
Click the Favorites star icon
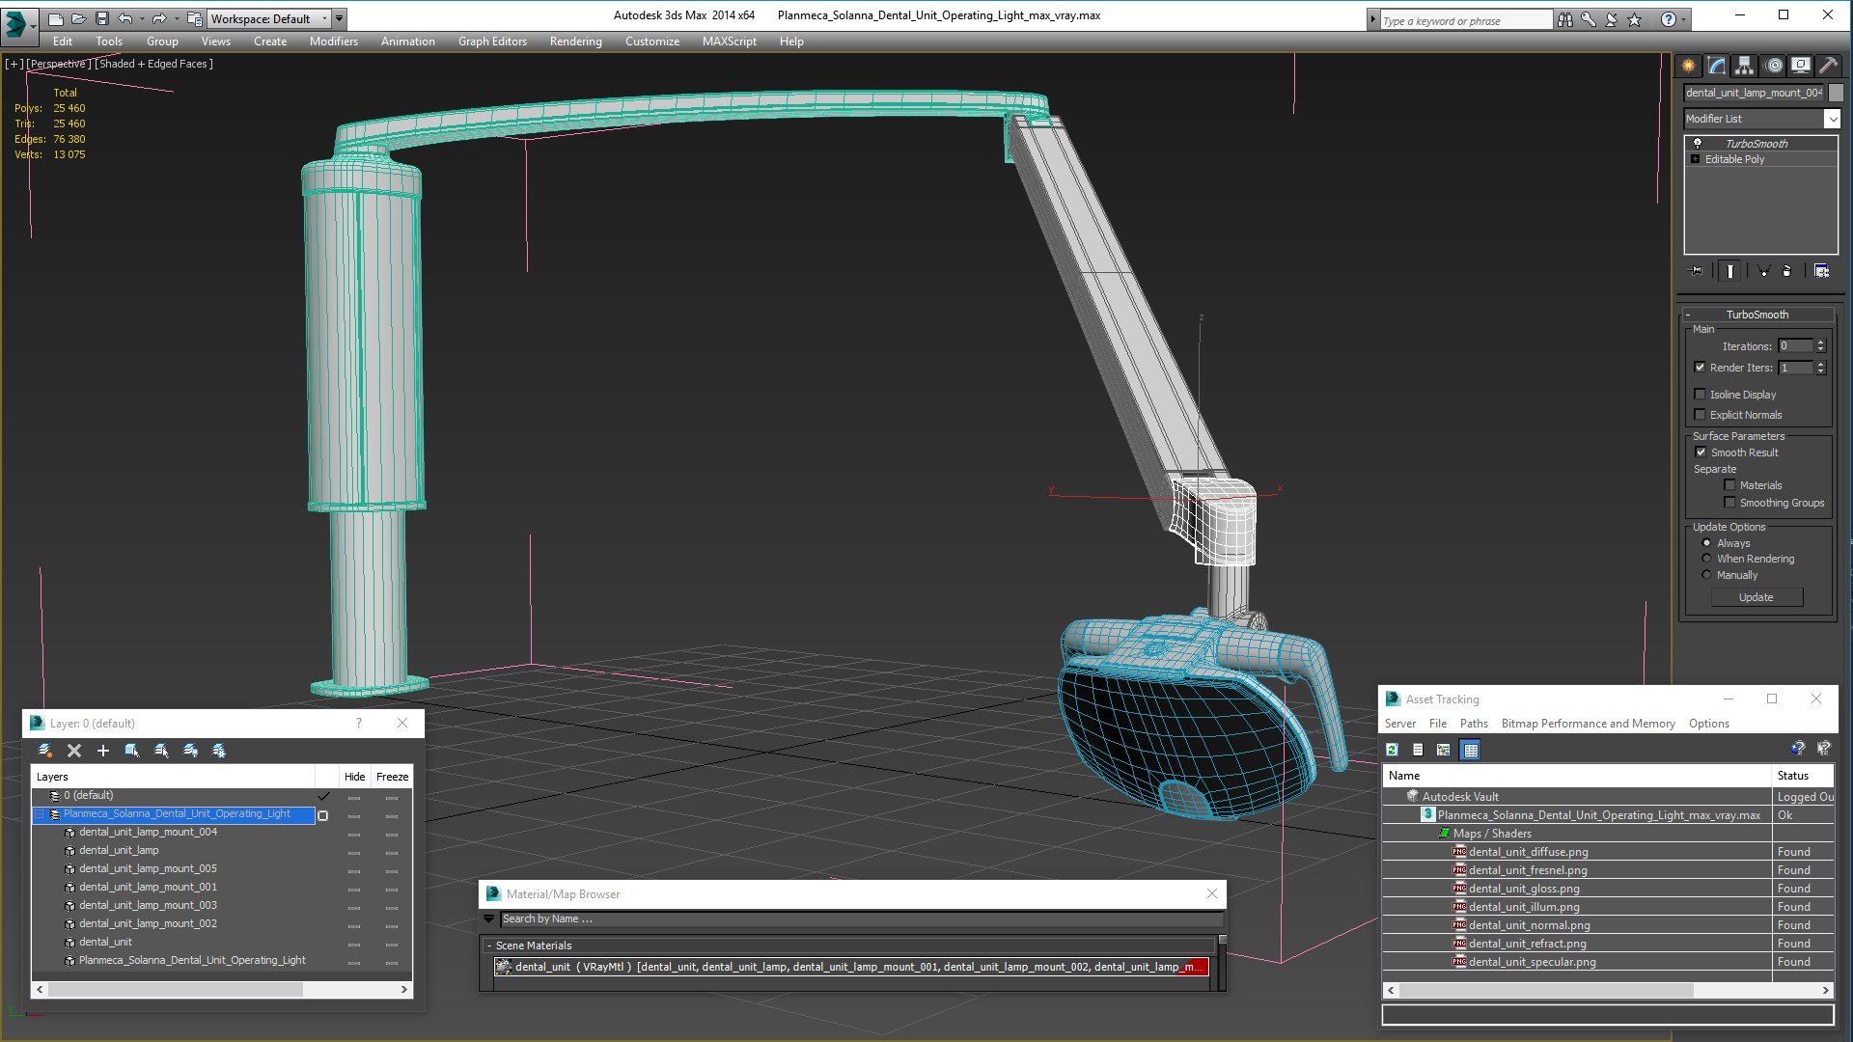pyautogui.click(x=1635, y=19)
